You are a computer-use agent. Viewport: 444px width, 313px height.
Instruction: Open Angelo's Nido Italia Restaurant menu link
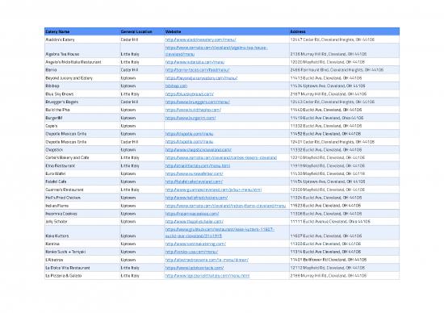(195, 62)
